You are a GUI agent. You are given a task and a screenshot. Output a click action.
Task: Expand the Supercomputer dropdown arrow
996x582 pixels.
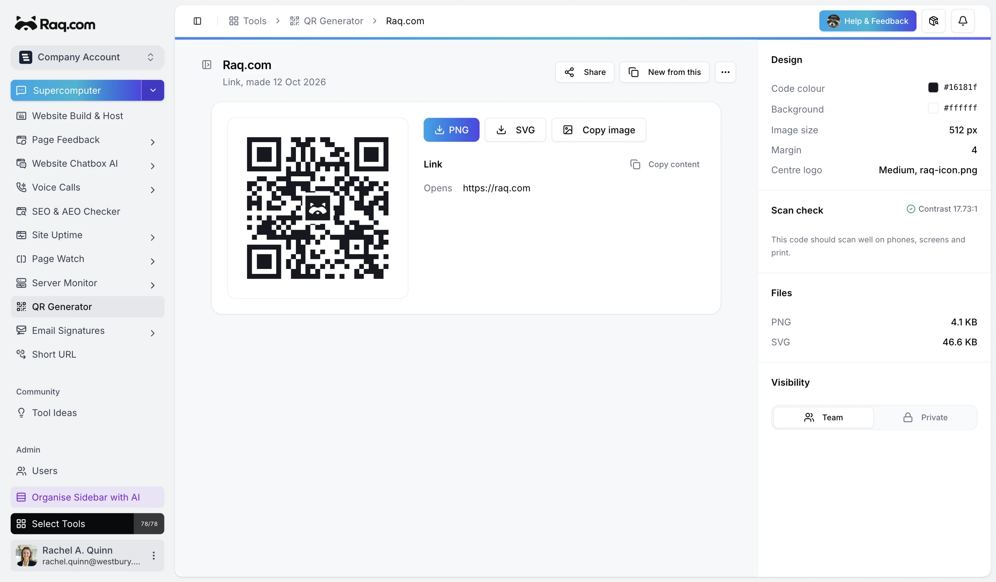(153, 90)
